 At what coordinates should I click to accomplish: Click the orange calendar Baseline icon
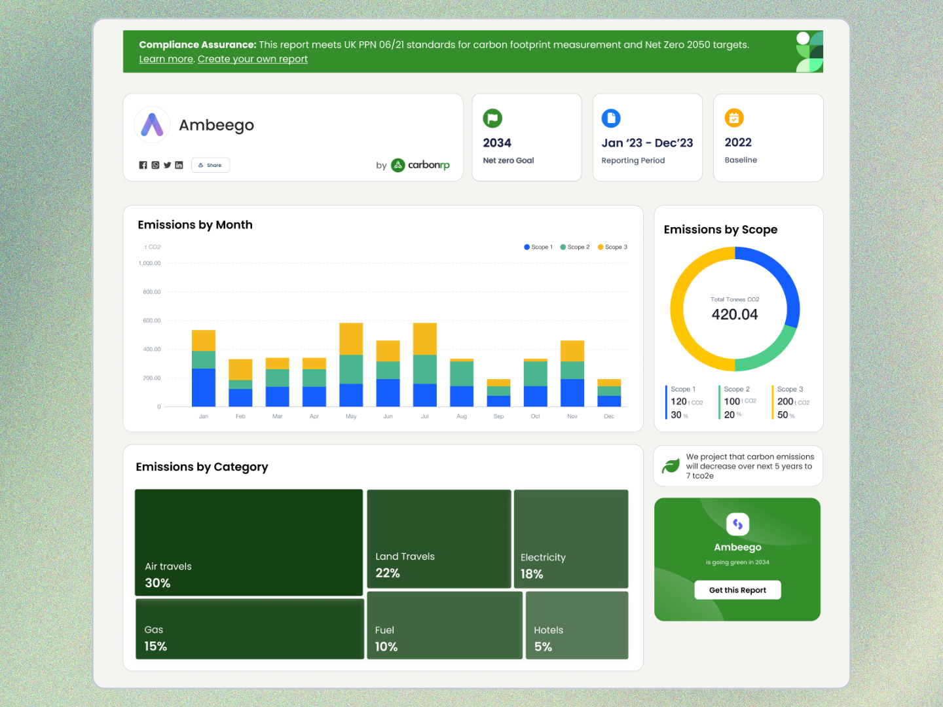[734, 118]
